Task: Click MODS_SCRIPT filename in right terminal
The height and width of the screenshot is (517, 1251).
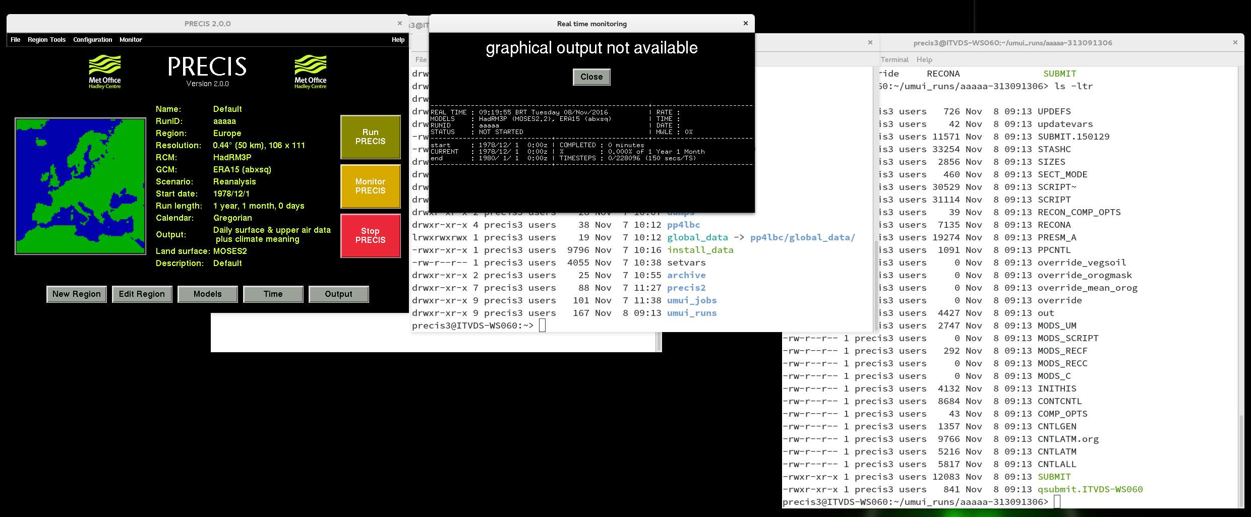Action: point(1068,339)
